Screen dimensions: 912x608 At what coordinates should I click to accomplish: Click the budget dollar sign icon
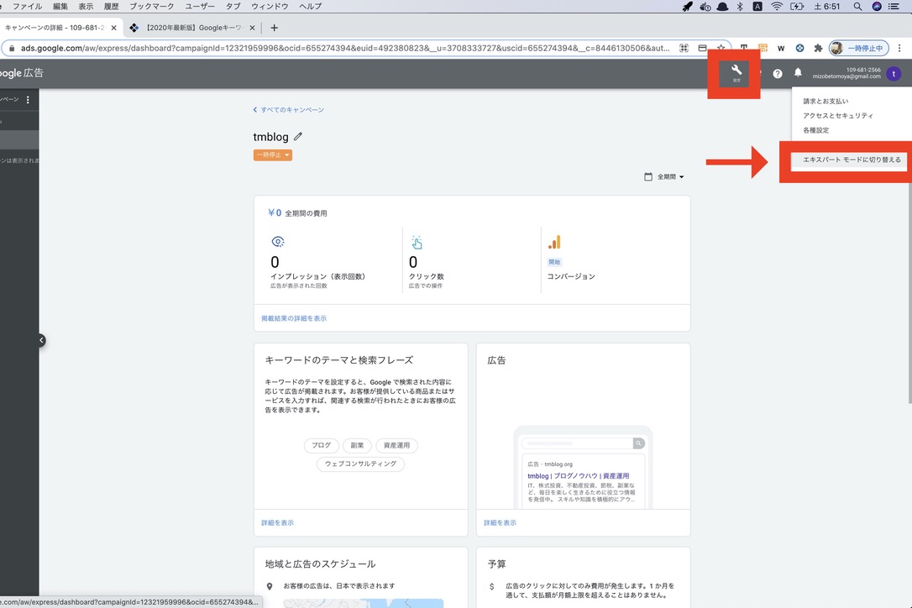[492, 586]
